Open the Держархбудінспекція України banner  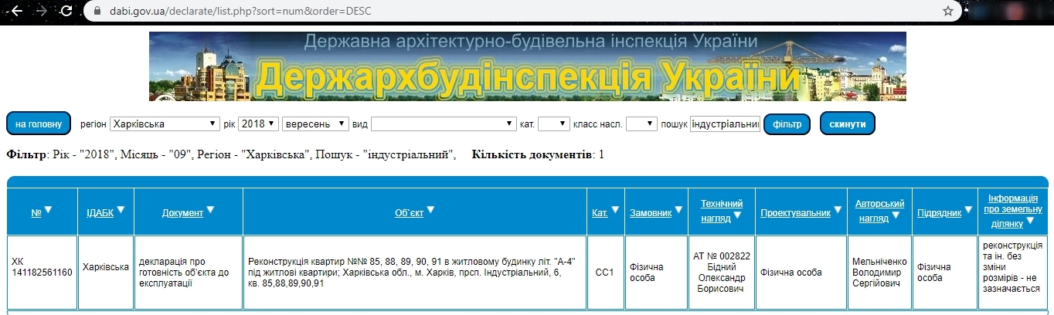[527, 66]
